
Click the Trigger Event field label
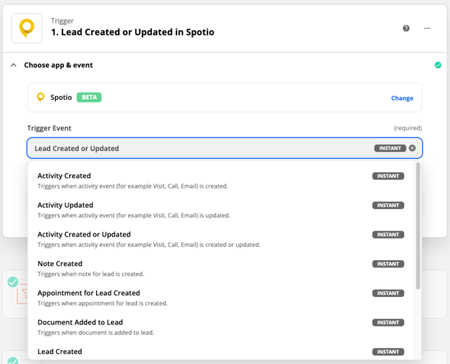tap(49, 128)
